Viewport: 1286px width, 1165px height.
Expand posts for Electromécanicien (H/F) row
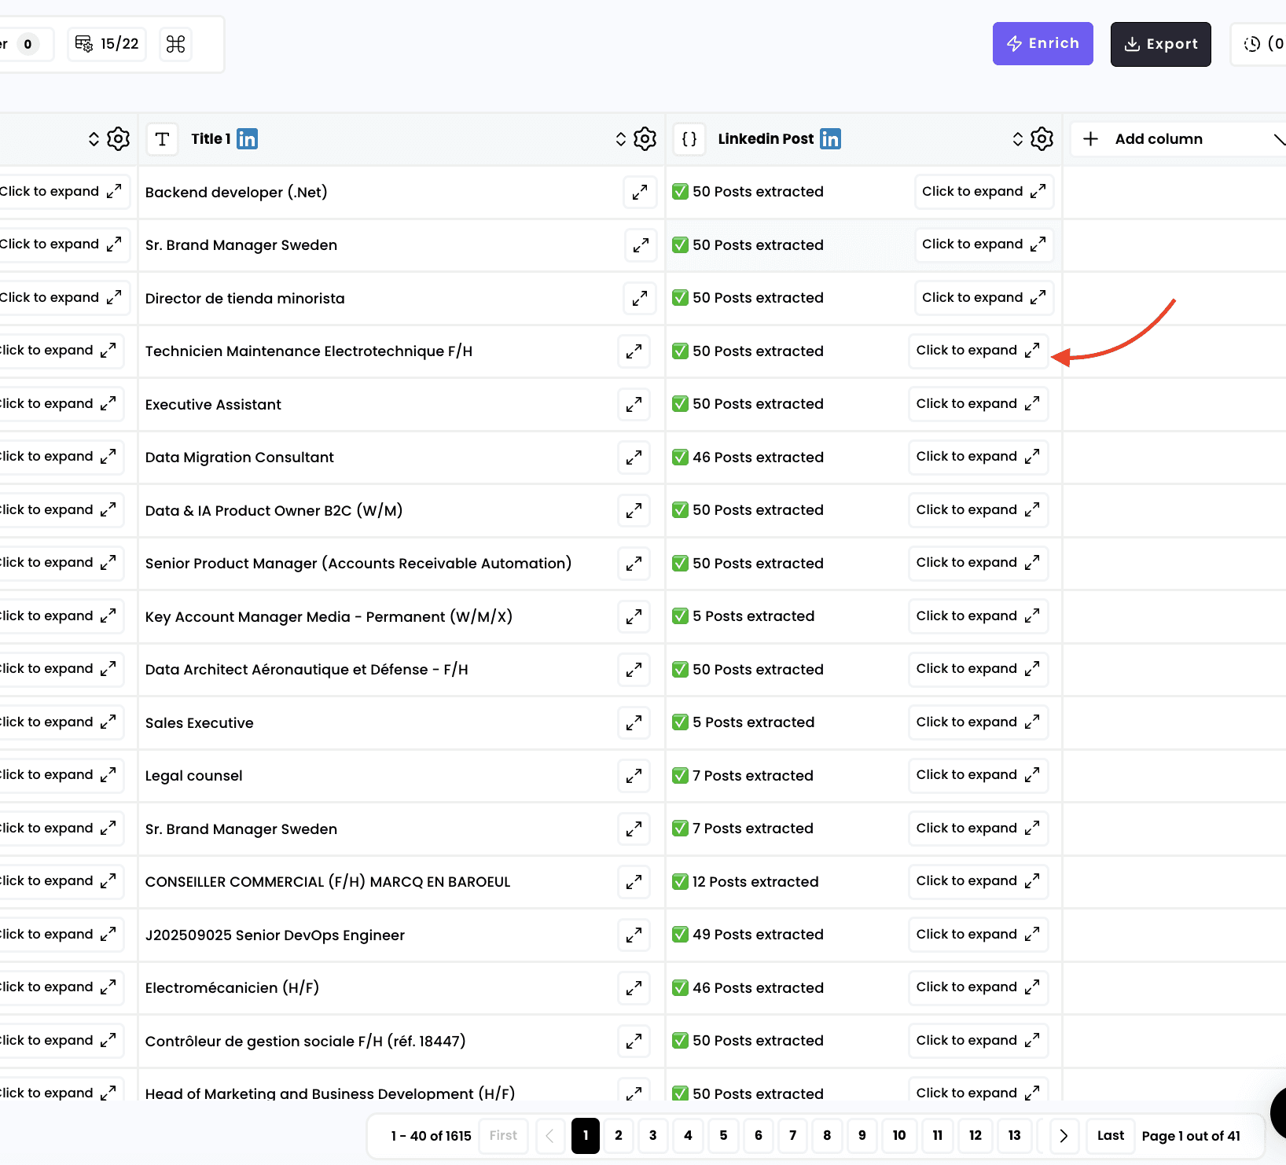(979, 987)
